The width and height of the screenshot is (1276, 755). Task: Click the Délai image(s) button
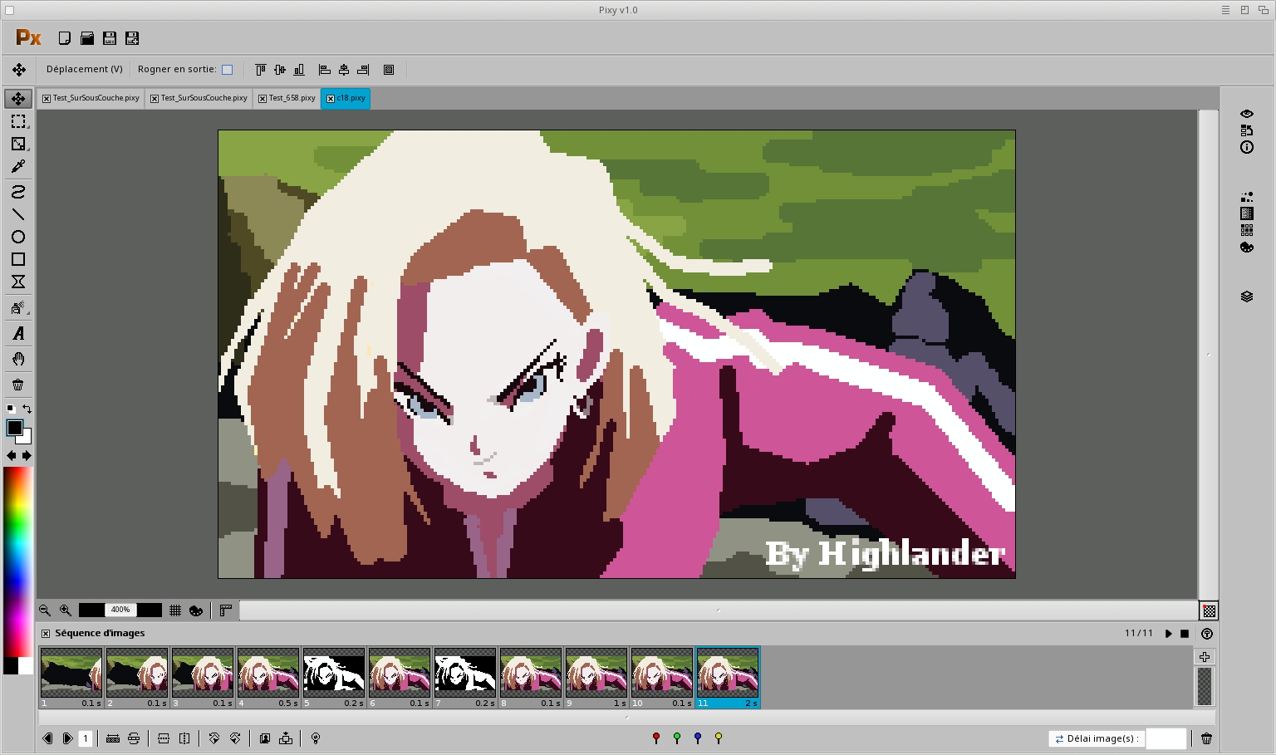click(1096, 738)
